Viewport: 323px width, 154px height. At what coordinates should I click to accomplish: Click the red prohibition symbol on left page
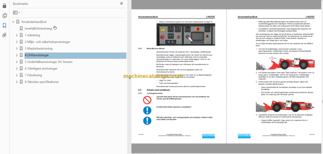147,100
